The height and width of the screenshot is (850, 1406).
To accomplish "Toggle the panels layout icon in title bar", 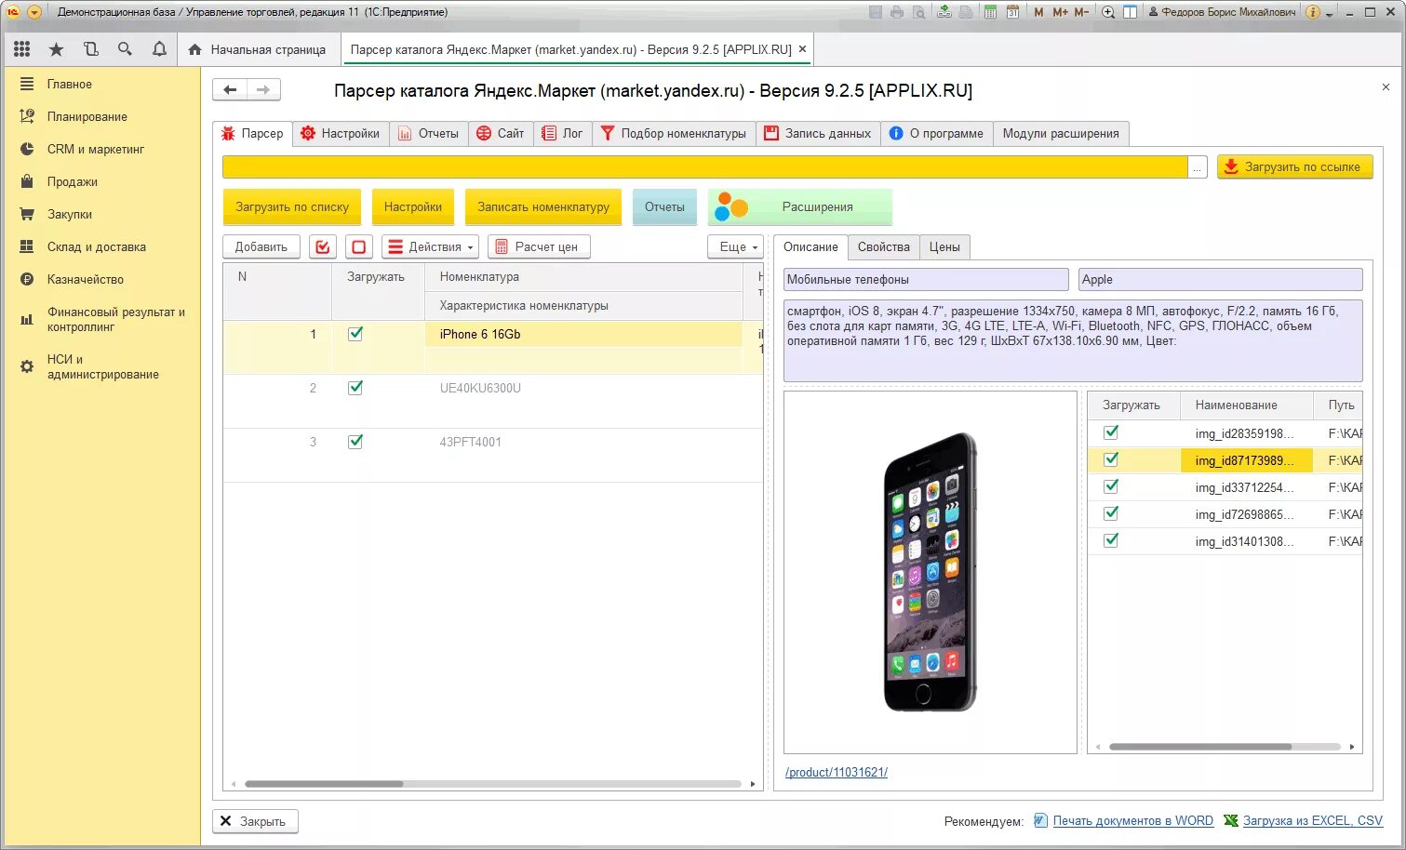I will pyautogui.click(x=1130, y=12).
